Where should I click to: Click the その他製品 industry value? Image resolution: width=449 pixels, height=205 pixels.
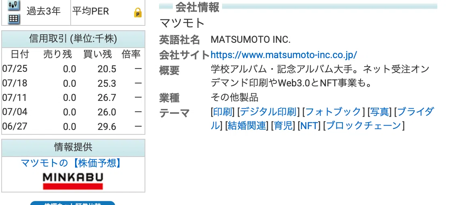pos(235,98)
